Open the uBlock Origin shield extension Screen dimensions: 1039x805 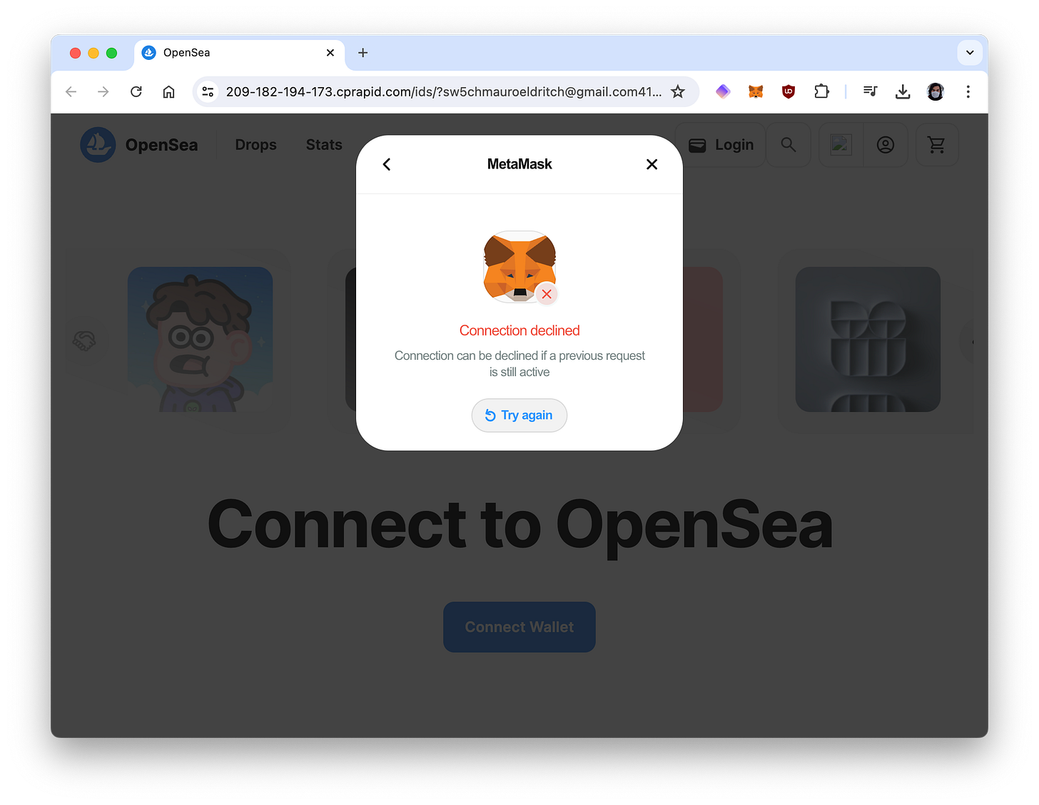pos(789,91)
